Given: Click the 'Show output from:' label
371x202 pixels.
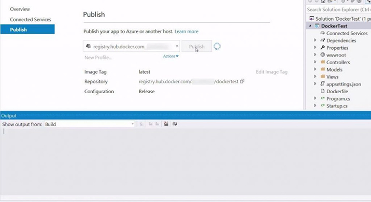Looking at the screenshot, I should pyautogui.click(x=22, y=124).
